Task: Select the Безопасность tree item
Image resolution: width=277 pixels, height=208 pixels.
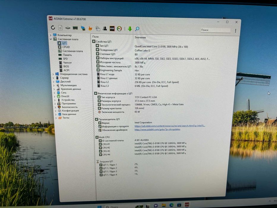Action: coord(68,107)
